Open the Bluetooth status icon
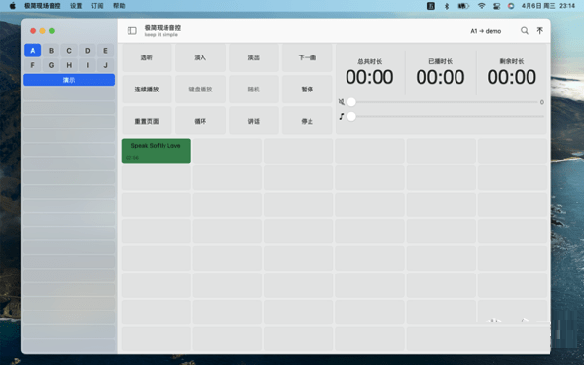The image size is (584, 365). pyautogui.click(x=446, y=6)
